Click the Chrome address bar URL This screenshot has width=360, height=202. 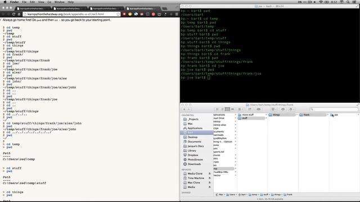(66, 14)
